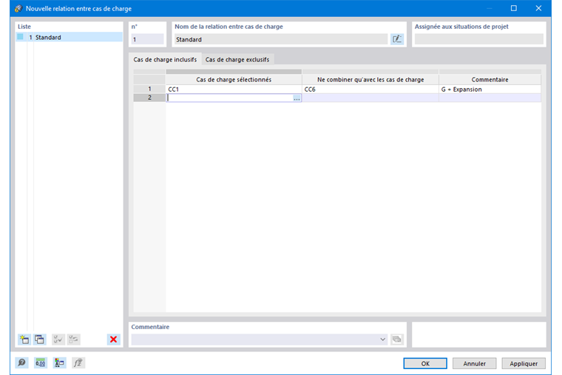Viewport: 562px width, 375px height.
Task: Confirm dialog with OK button
Action: pyautogui.click(x=425, y=363)
